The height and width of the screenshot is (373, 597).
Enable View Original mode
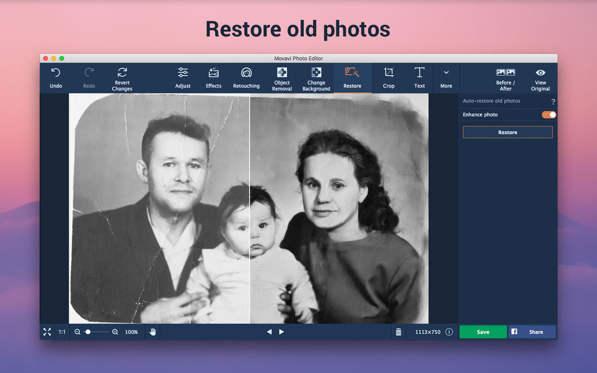pos(540,78)
